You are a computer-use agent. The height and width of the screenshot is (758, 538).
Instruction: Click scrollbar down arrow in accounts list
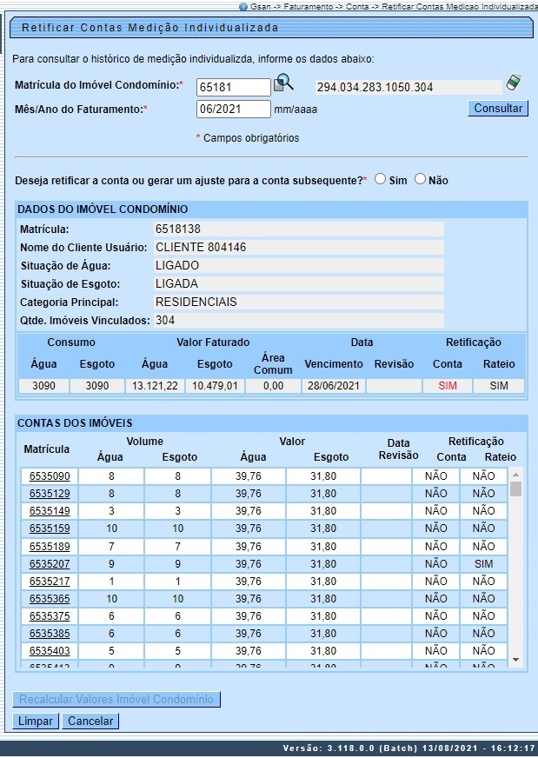pyautogui.click(x=515, y=661)
